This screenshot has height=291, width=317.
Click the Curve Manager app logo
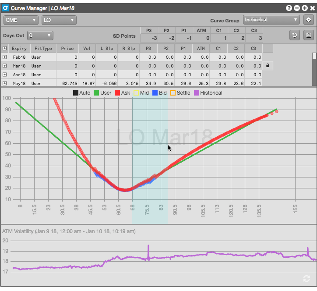[x=6, y=8]
